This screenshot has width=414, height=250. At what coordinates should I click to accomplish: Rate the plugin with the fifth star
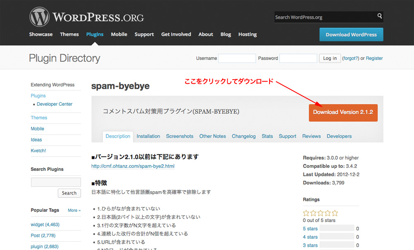tap(335, 213)
